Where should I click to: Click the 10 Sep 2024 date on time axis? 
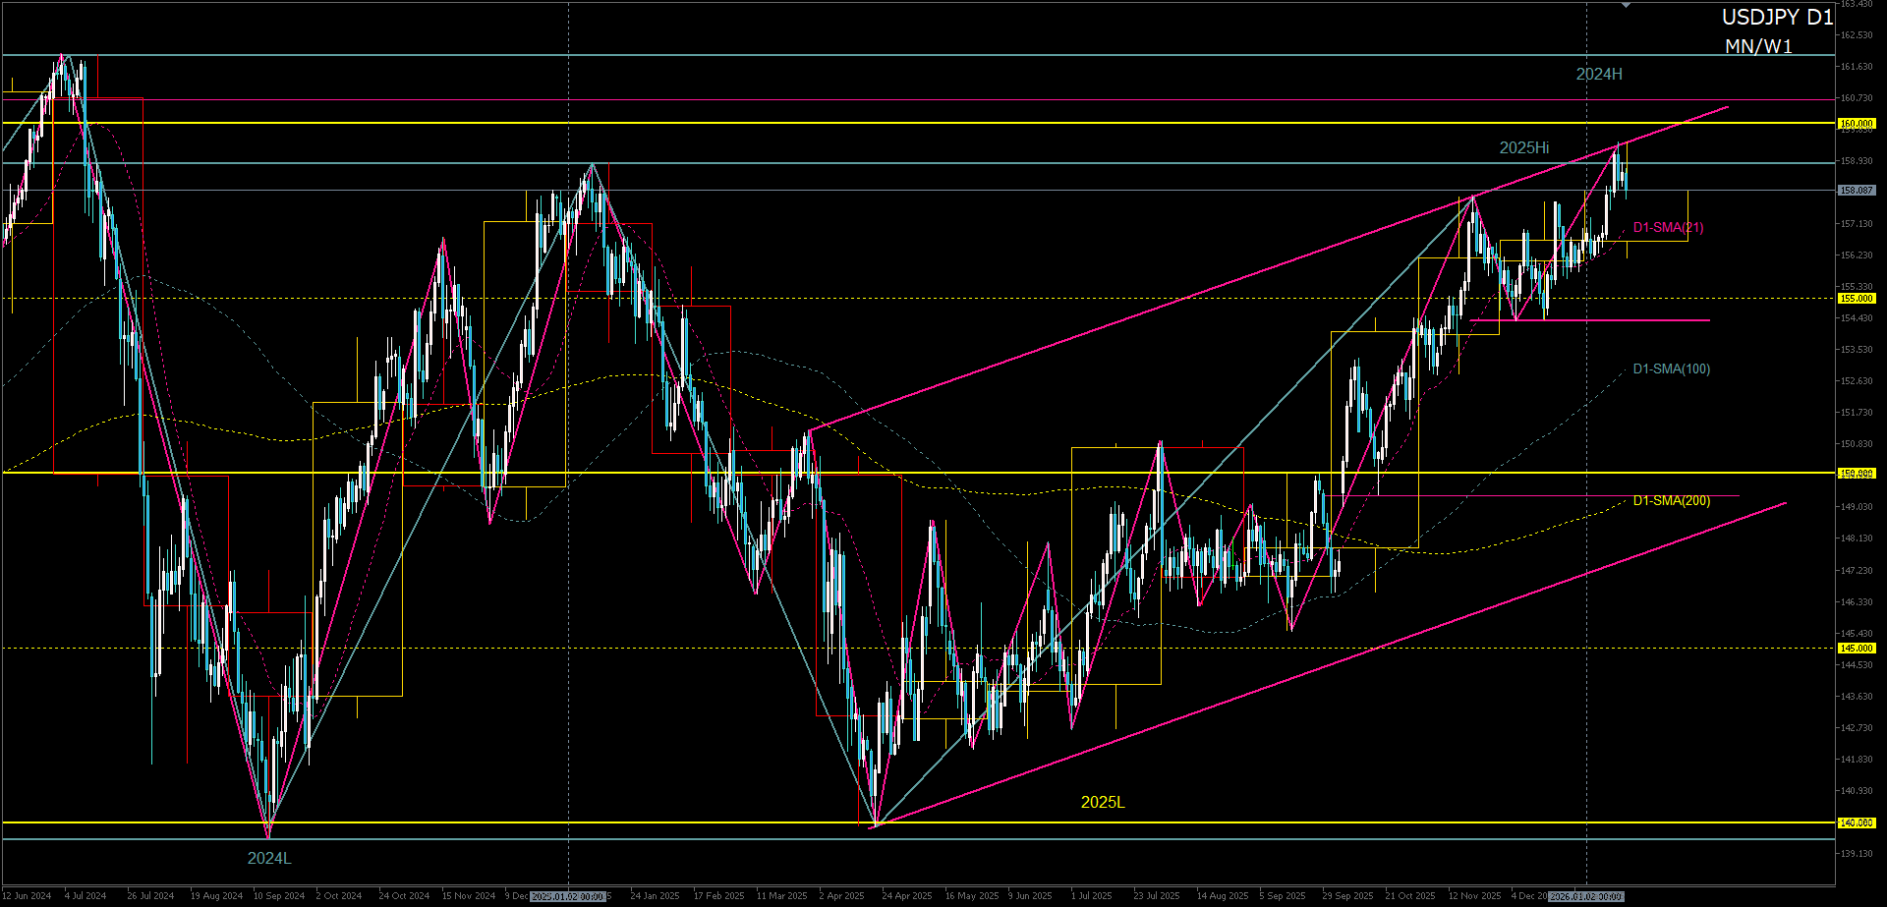pos(279,896)
